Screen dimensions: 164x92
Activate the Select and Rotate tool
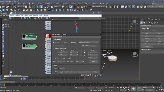pyautogui.click(x=45, y=7)
